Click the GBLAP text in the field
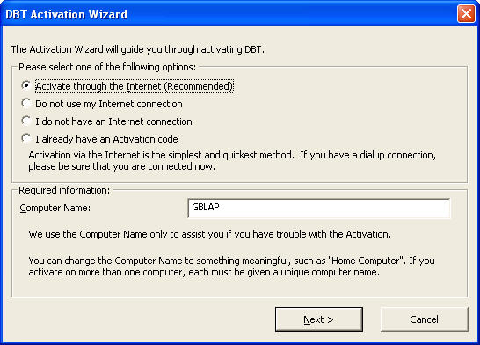 point(206,207)
